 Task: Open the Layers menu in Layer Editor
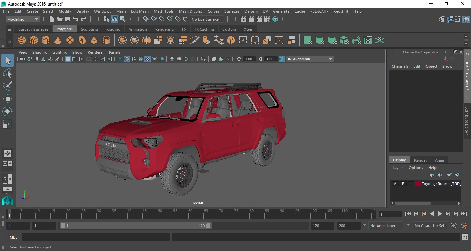(398, 168)
